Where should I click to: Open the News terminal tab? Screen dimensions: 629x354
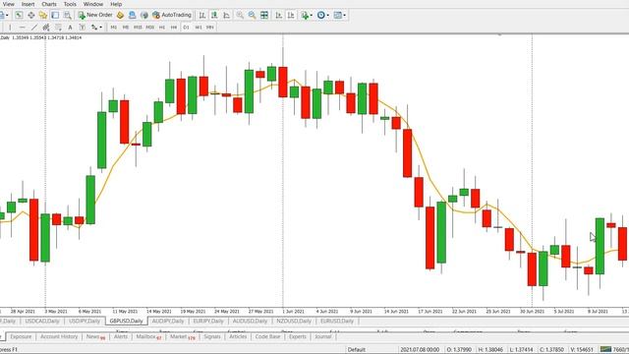95,336
